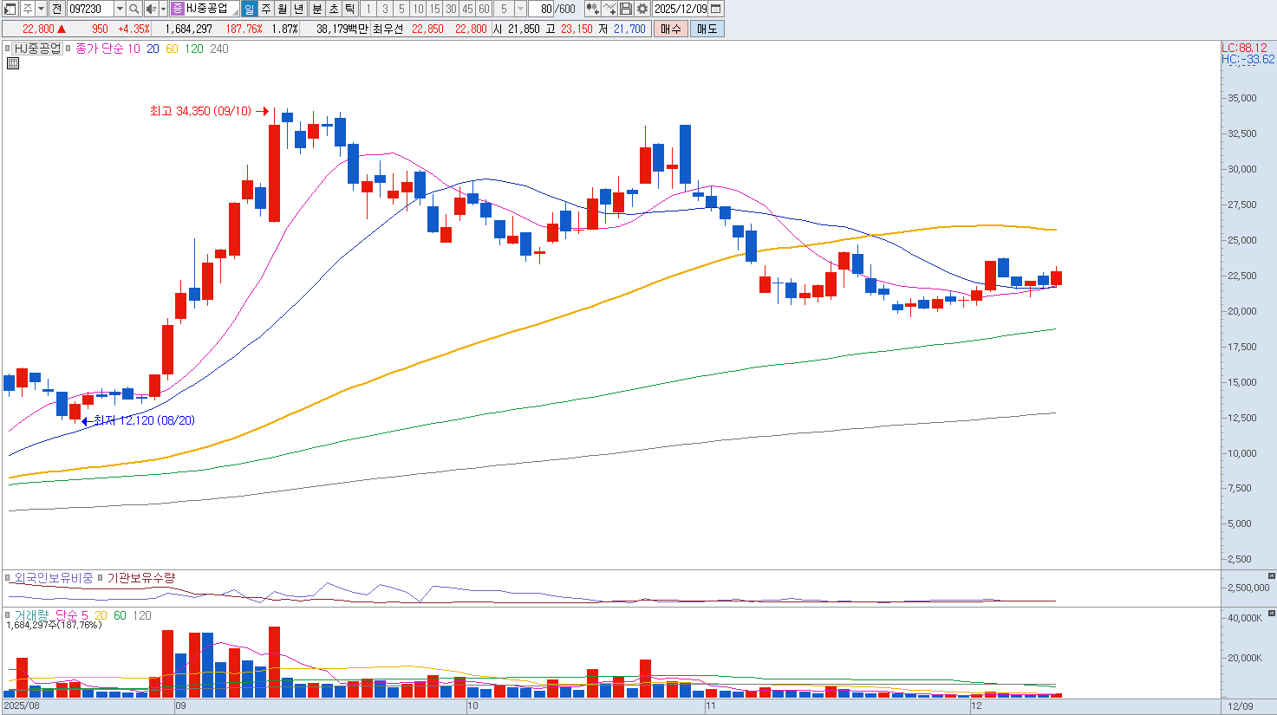Image resolution: width=1277 pixels, height=715 pixels.
Task: Click the save chart floppy disk icon
Action: 626,9
